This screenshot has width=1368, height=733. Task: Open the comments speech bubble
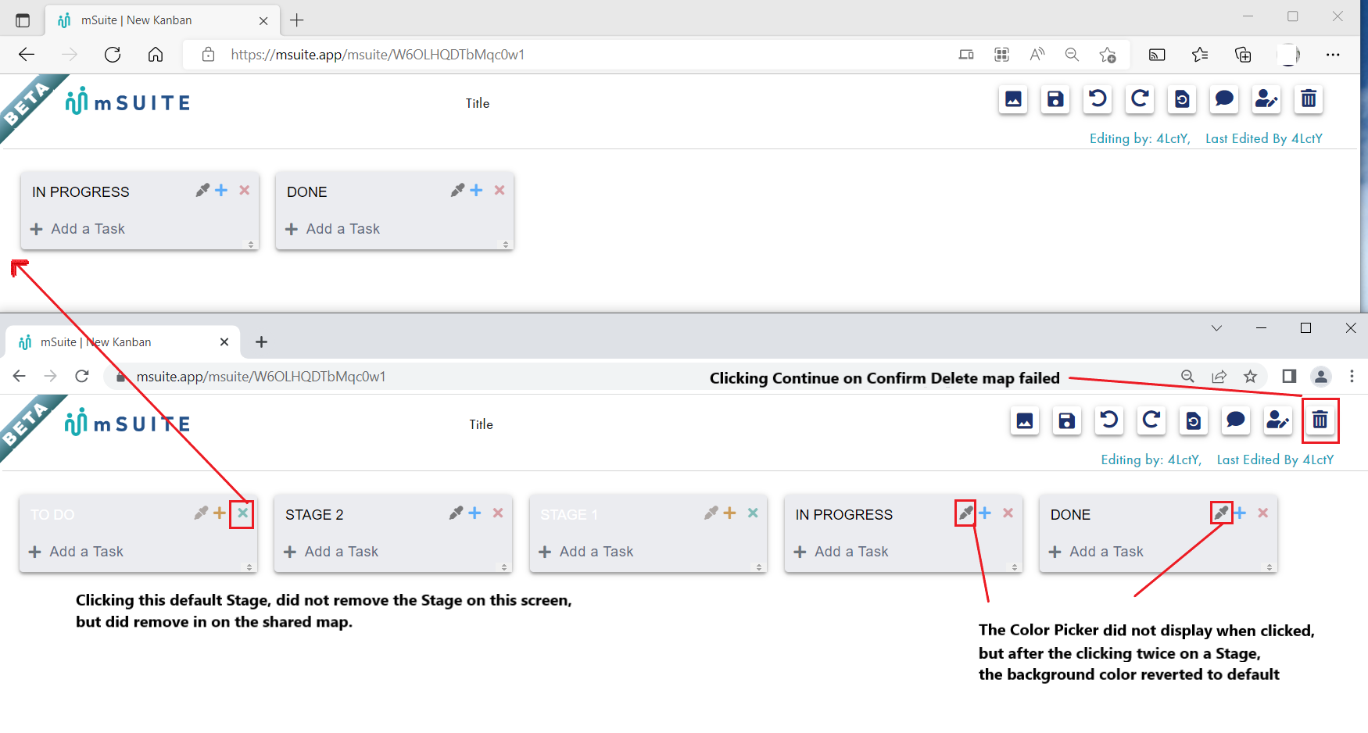click(1236, 420)
